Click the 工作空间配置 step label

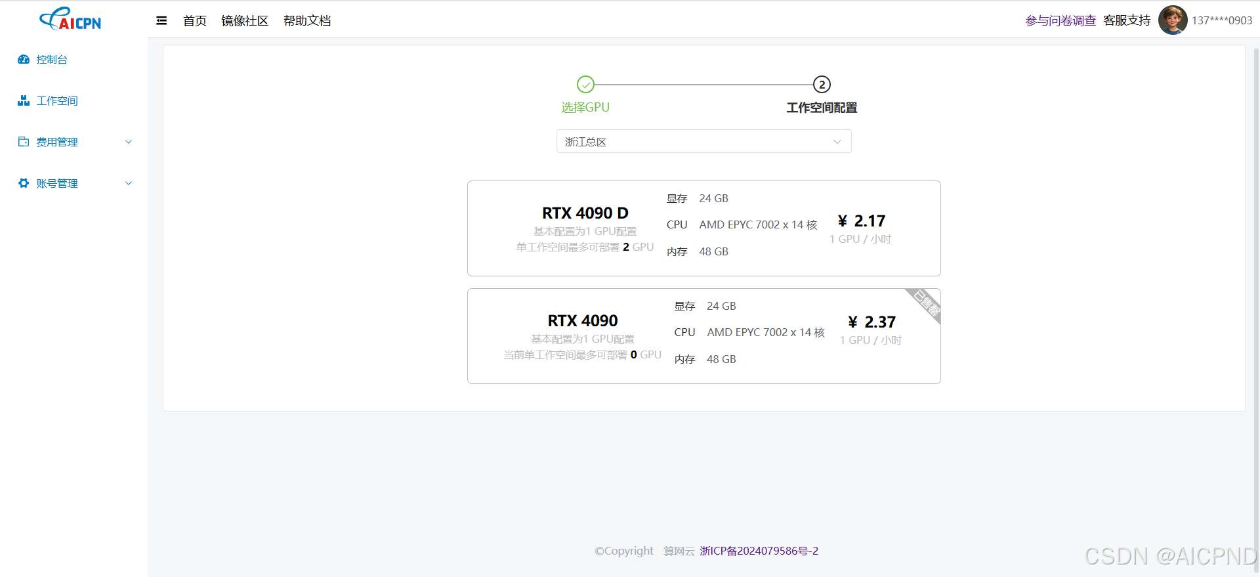[x=822, y=108]
